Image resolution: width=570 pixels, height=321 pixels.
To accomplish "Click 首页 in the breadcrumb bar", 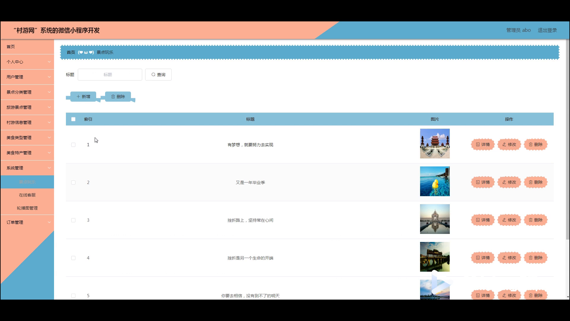I will pyautogui.click(x=71, y=52).
